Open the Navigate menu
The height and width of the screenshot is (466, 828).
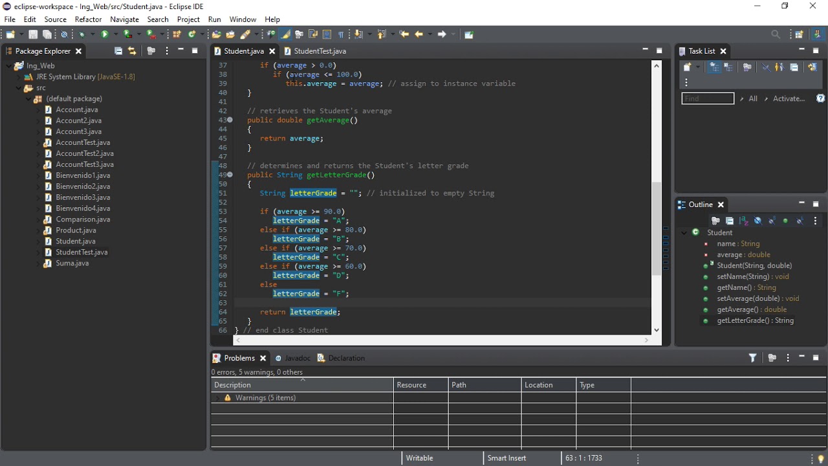pyautogui.click(x=124, y=19)
